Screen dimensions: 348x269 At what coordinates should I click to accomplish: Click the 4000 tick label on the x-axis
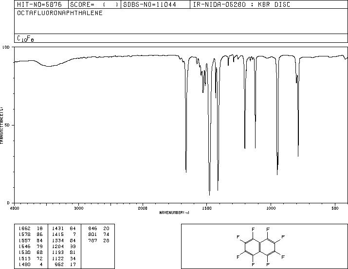click(15, 208)
